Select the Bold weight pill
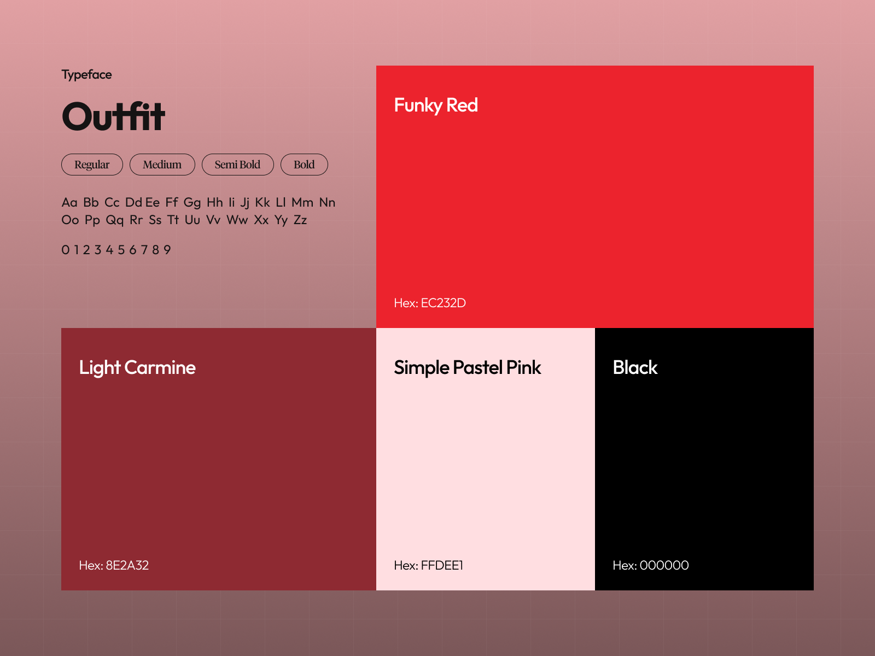The height and width of the screenshot is (656, 875). [x=304, y=165]
